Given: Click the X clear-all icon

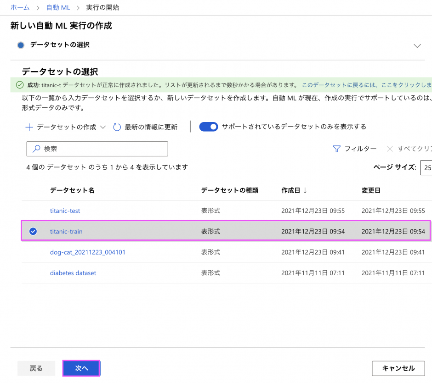Looking at the screenshot, I should [x=390, y=149].
